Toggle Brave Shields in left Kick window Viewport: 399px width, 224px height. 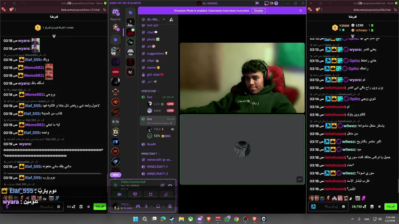click(x=12, y=10)
